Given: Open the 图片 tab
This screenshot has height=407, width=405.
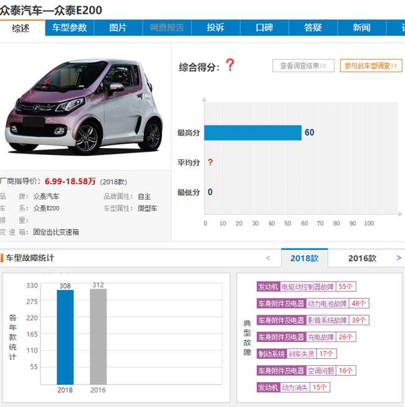Looking at the screenshot, I should click(118, 27).
